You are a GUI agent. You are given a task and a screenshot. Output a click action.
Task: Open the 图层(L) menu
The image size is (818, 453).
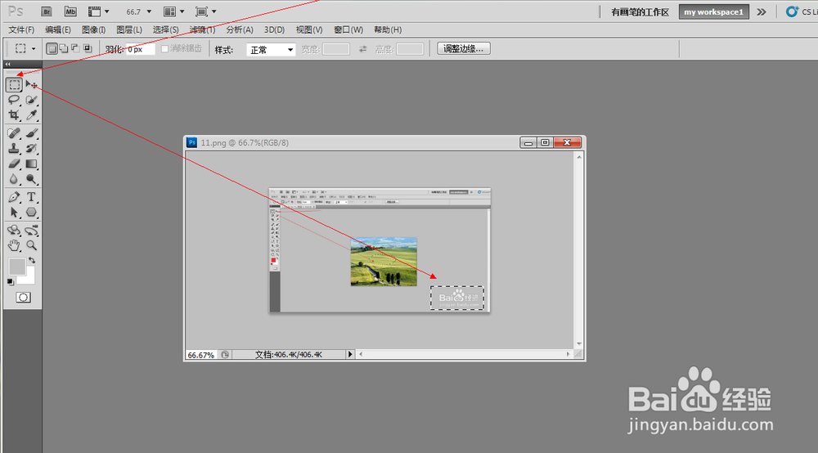(x=129, y=29)
